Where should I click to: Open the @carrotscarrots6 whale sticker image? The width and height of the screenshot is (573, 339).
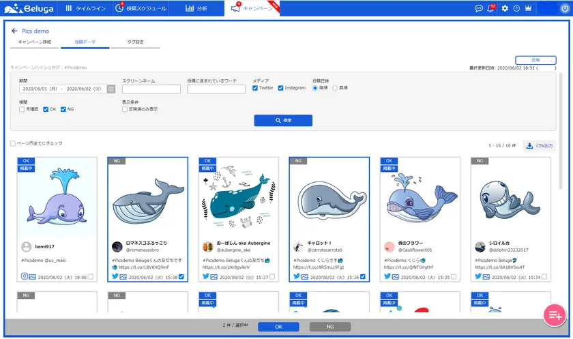[x=329, y=197]
